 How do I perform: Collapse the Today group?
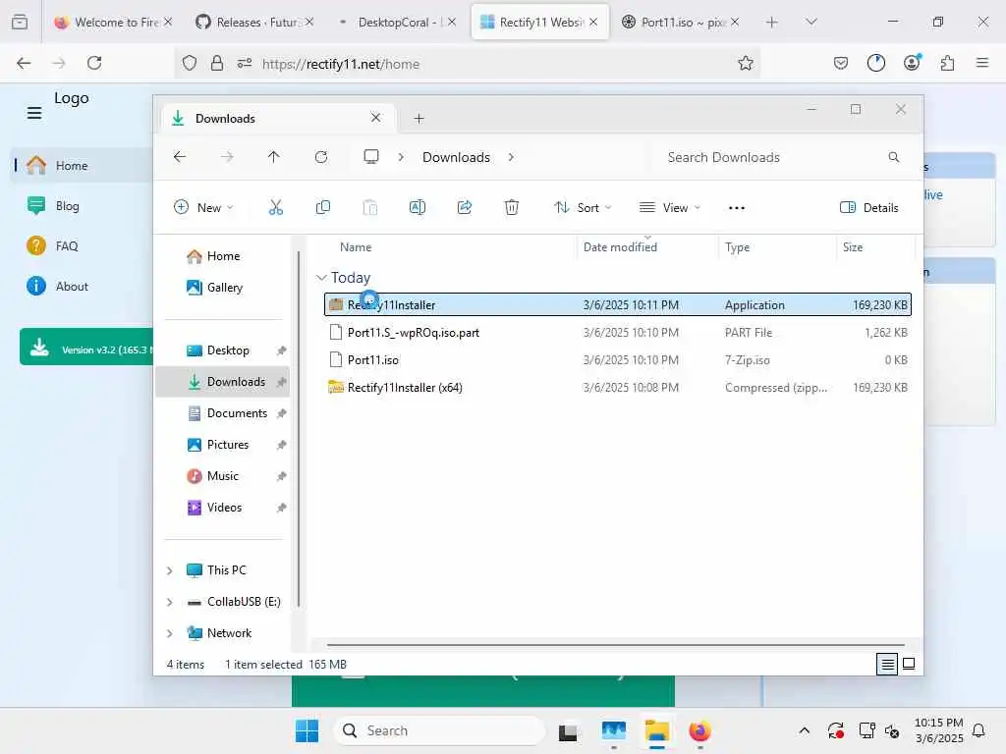pos(321,278)
